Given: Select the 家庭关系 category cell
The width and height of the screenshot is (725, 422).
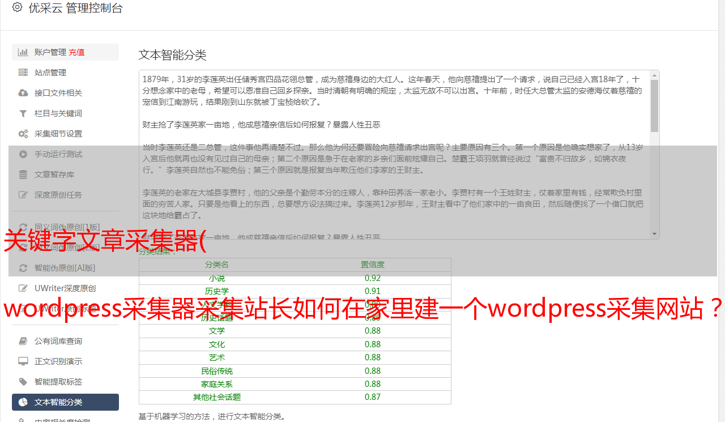Looking at the screenshot, I should coord(217,384).
